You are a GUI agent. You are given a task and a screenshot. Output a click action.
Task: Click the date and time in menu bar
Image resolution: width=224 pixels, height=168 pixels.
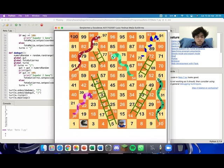coord(211,16)
